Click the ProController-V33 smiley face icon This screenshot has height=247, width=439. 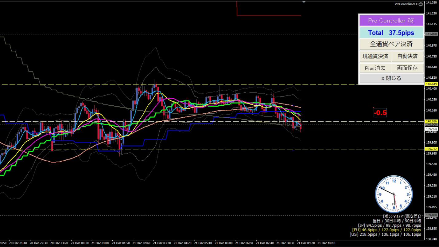coord(421,4)
